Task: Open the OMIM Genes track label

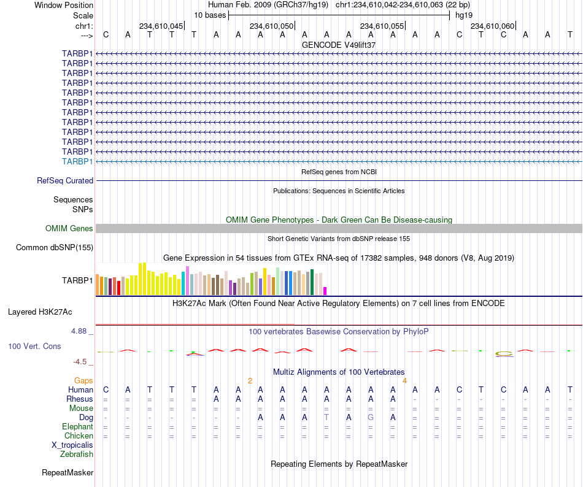Action: (x=69, y=228)
